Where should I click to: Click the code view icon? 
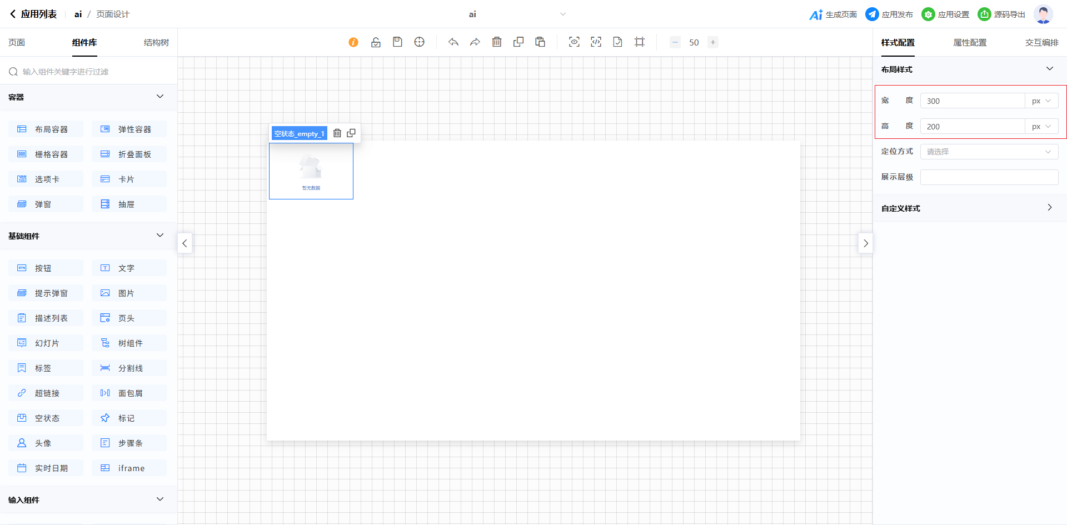tap(596, 42)
